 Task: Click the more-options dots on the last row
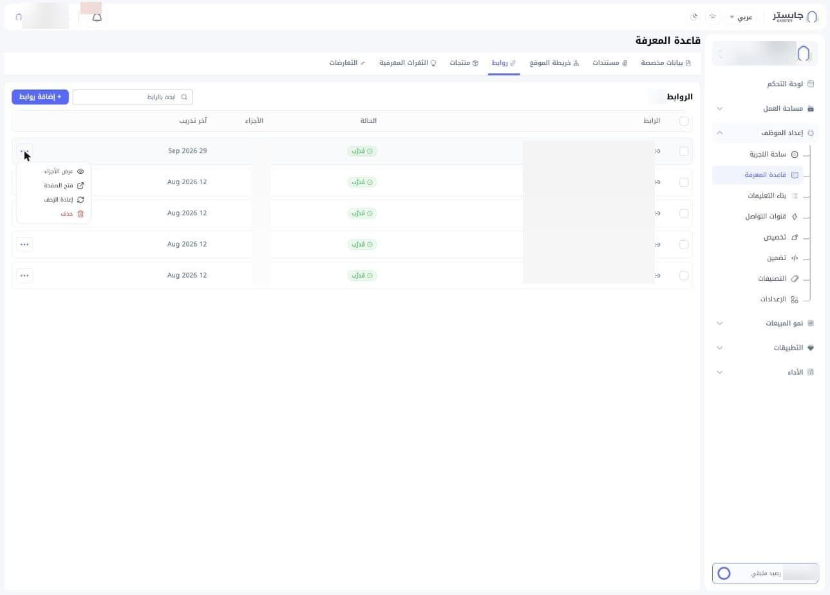point(24,276)
